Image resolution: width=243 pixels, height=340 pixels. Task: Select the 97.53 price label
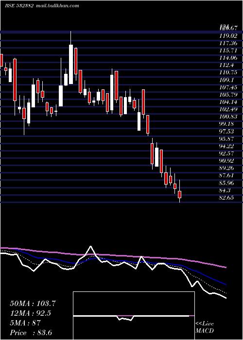(x=226, y=132)
